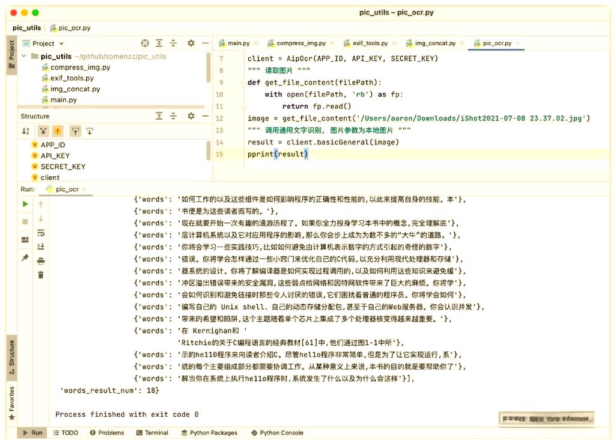Toggle the Project side tool button
616x439 pixels.
point(12,54)
